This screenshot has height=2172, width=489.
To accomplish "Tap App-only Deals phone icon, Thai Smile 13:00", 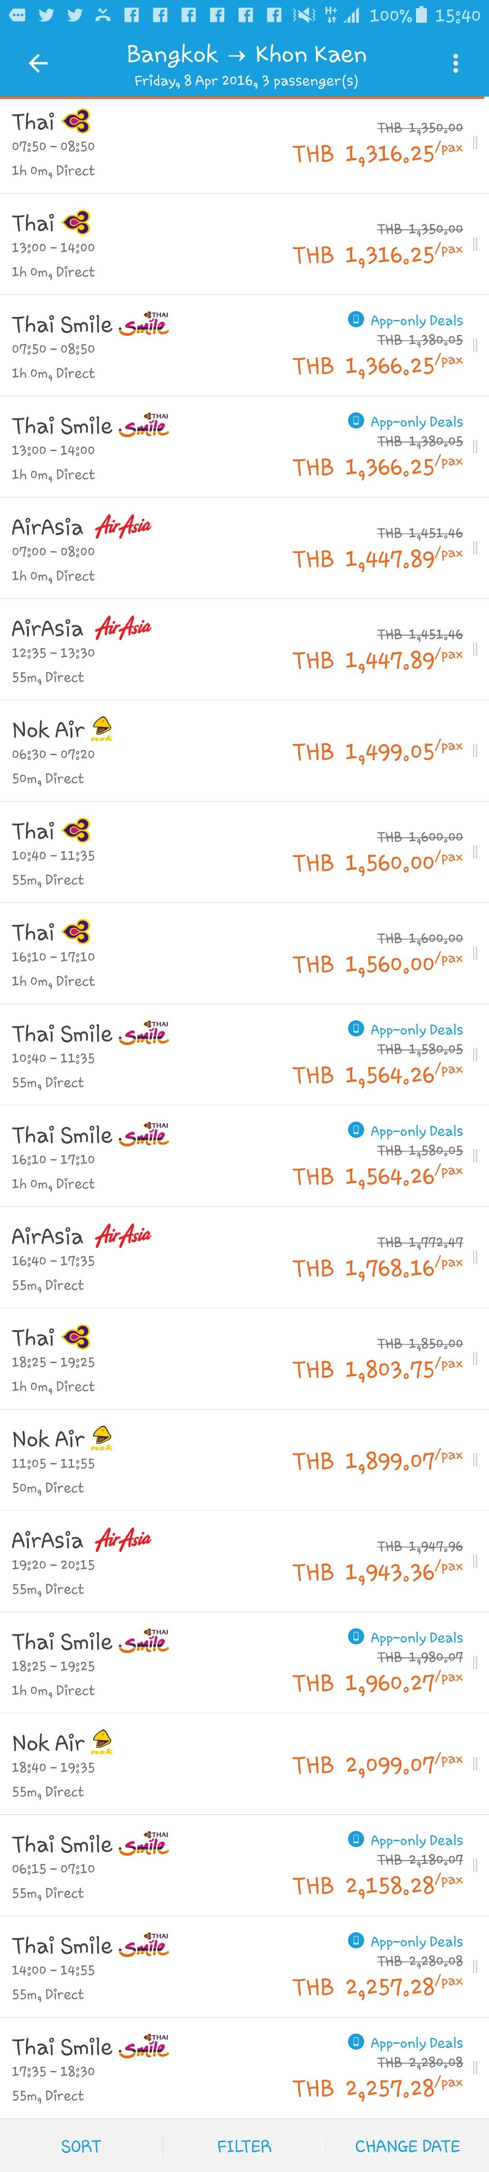I will pyautogui.click(x=356, y=421).
